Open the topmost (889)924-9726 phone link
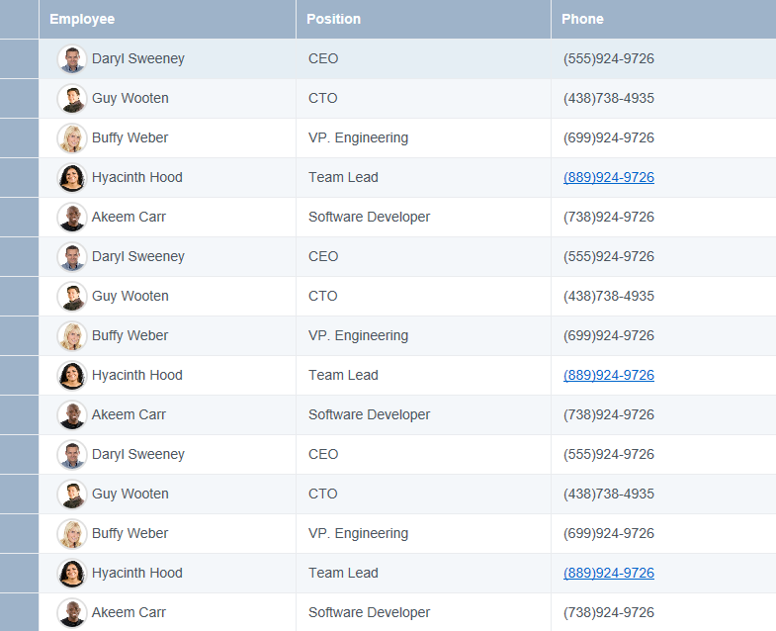The width and height of the screenshot is (776, 631). click(x=609, y=177)
